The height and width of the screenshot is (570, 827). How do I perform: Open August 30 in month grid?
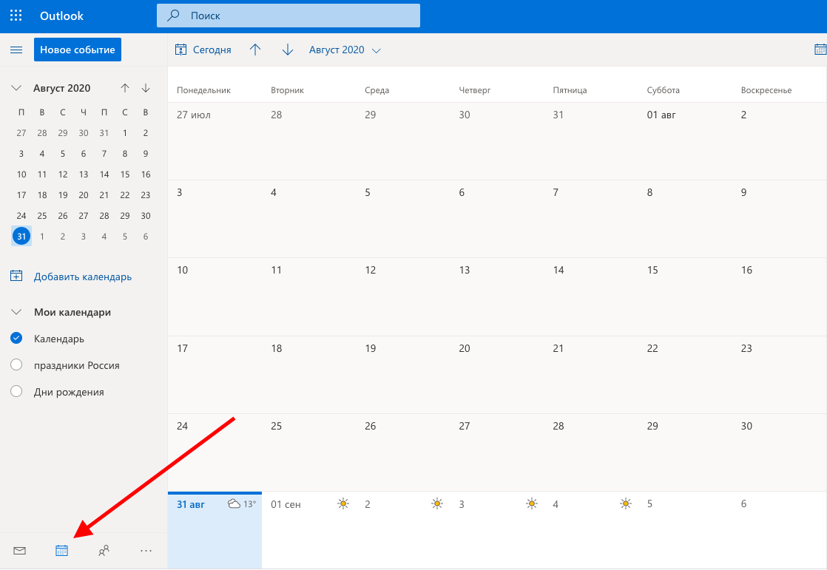pos(780,452)
